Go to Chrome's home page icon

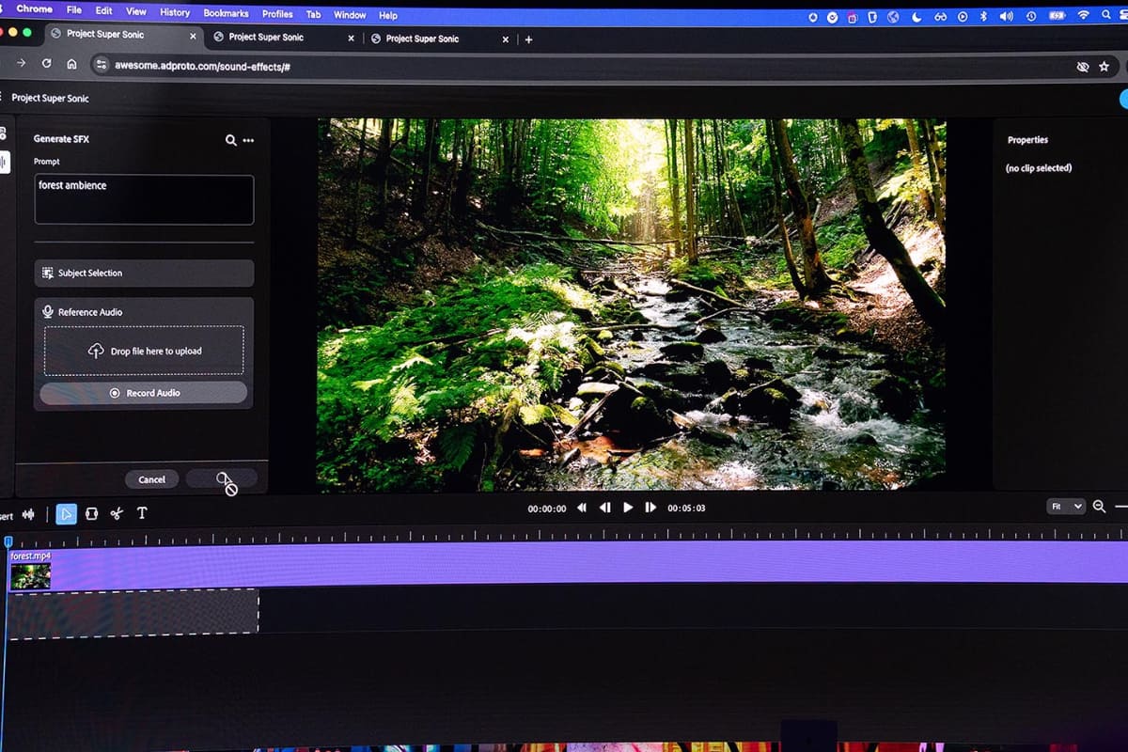point(71,64)
